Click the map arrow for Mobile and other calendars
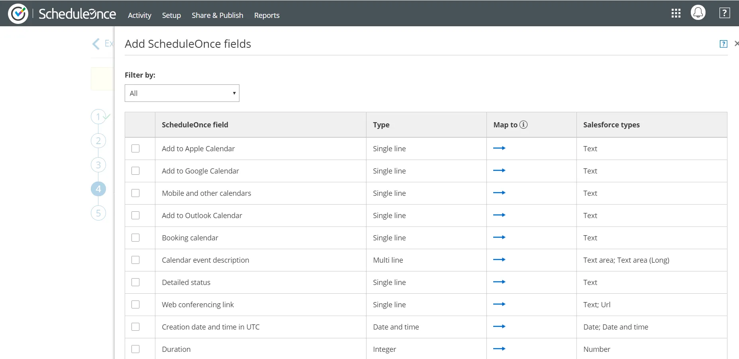The height and width of the screenshot is (359, 739). point(499,193)
